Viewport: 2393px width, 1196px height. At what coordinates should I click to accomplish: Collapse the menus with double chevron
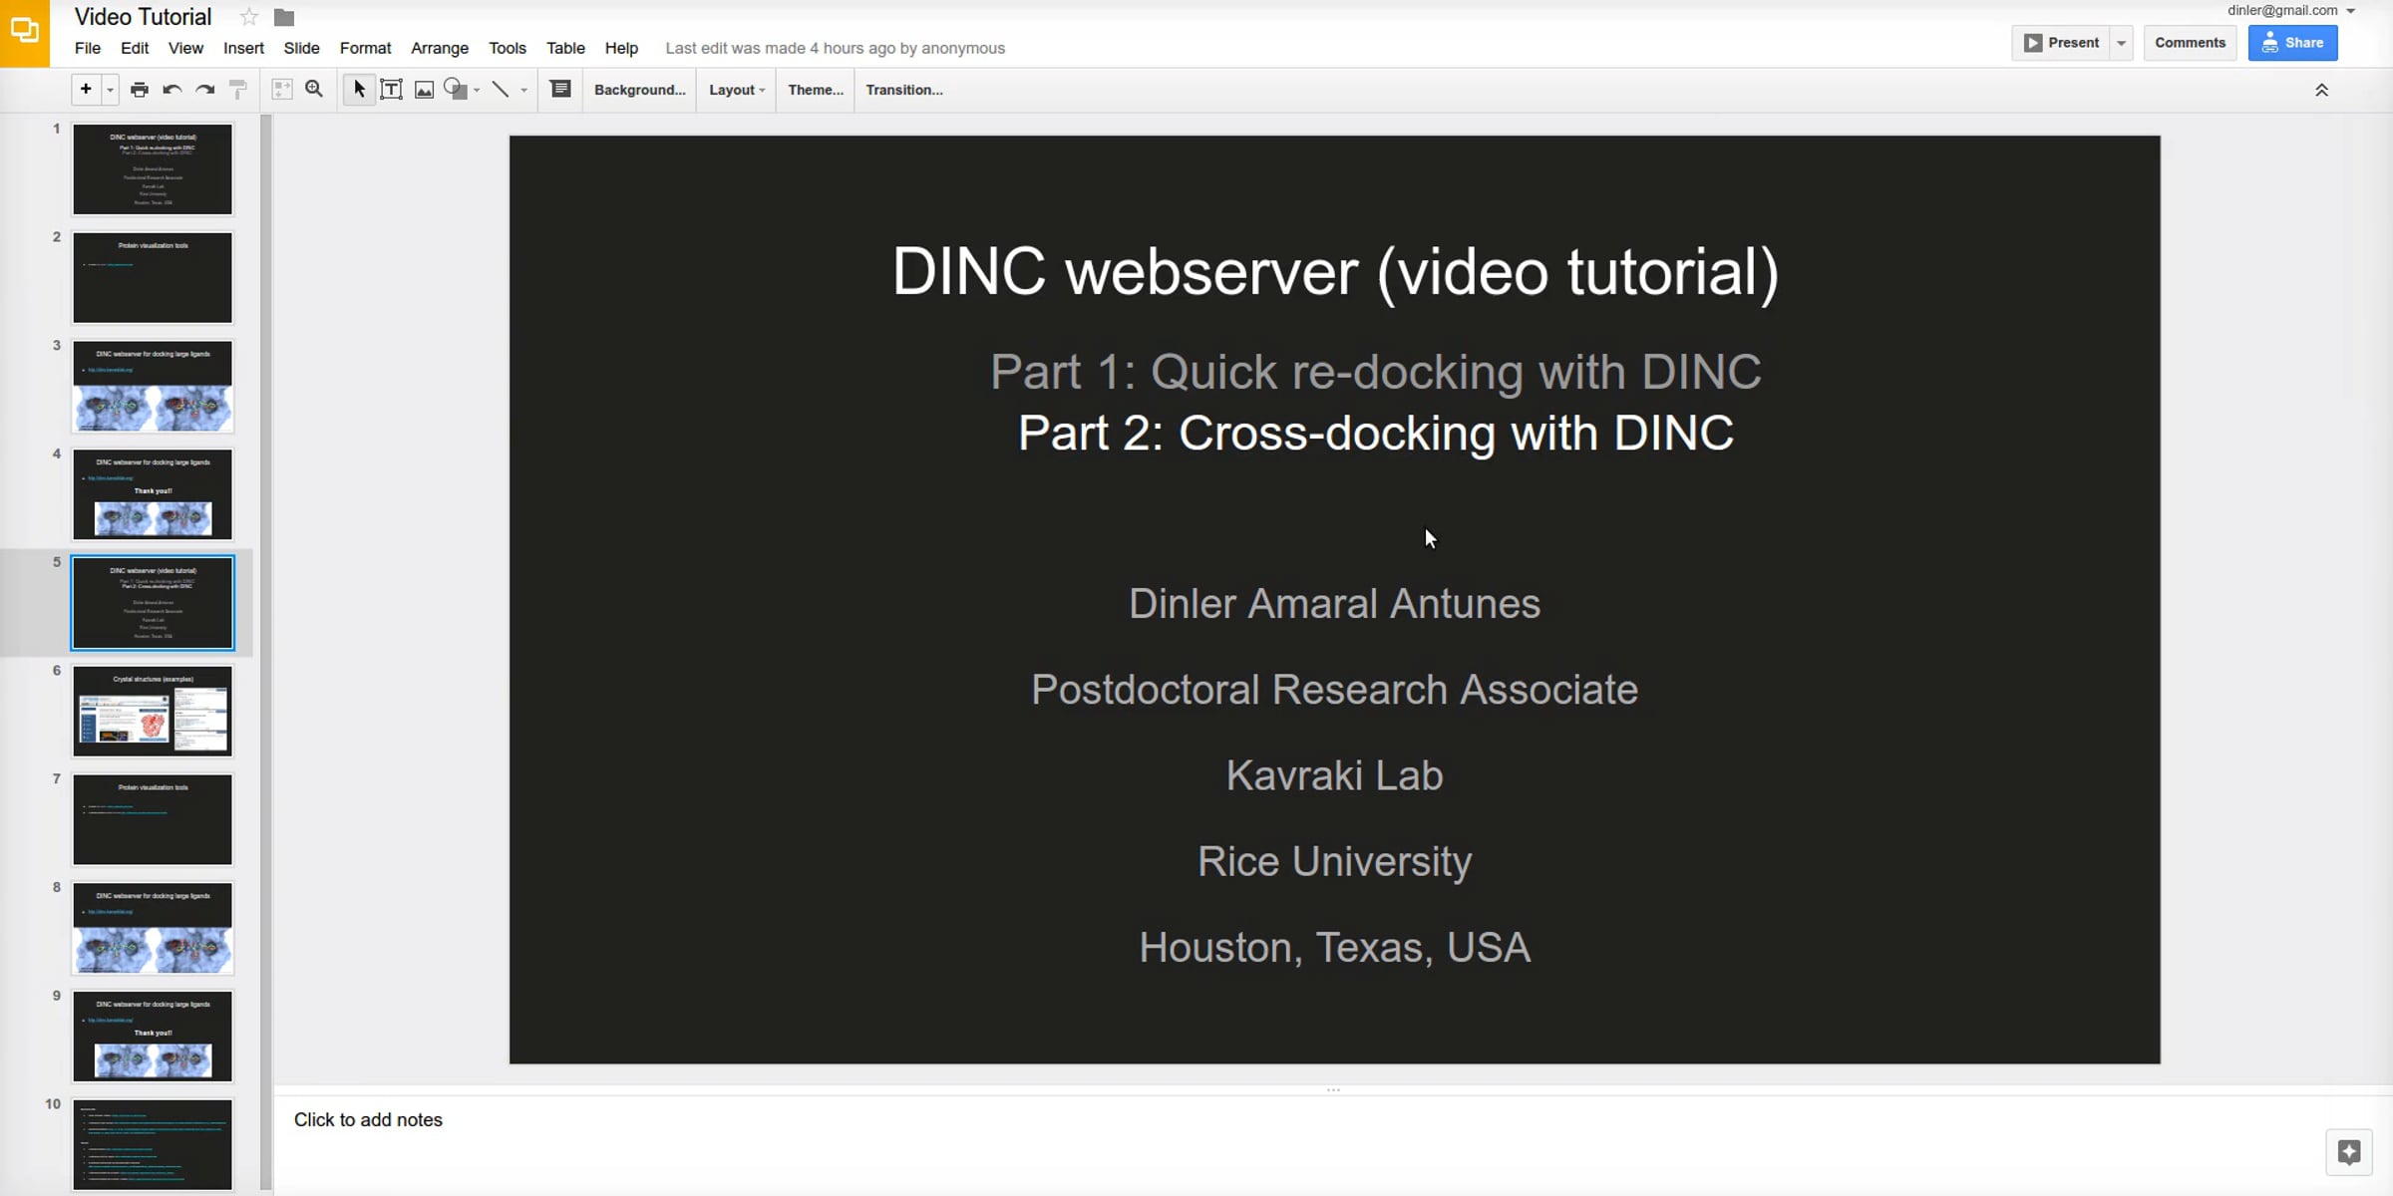pyautogui.click(x=2321, y=90)
